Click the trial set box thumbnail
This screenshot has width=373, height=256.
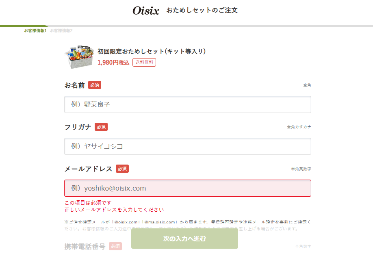click(x=79, y=57)
